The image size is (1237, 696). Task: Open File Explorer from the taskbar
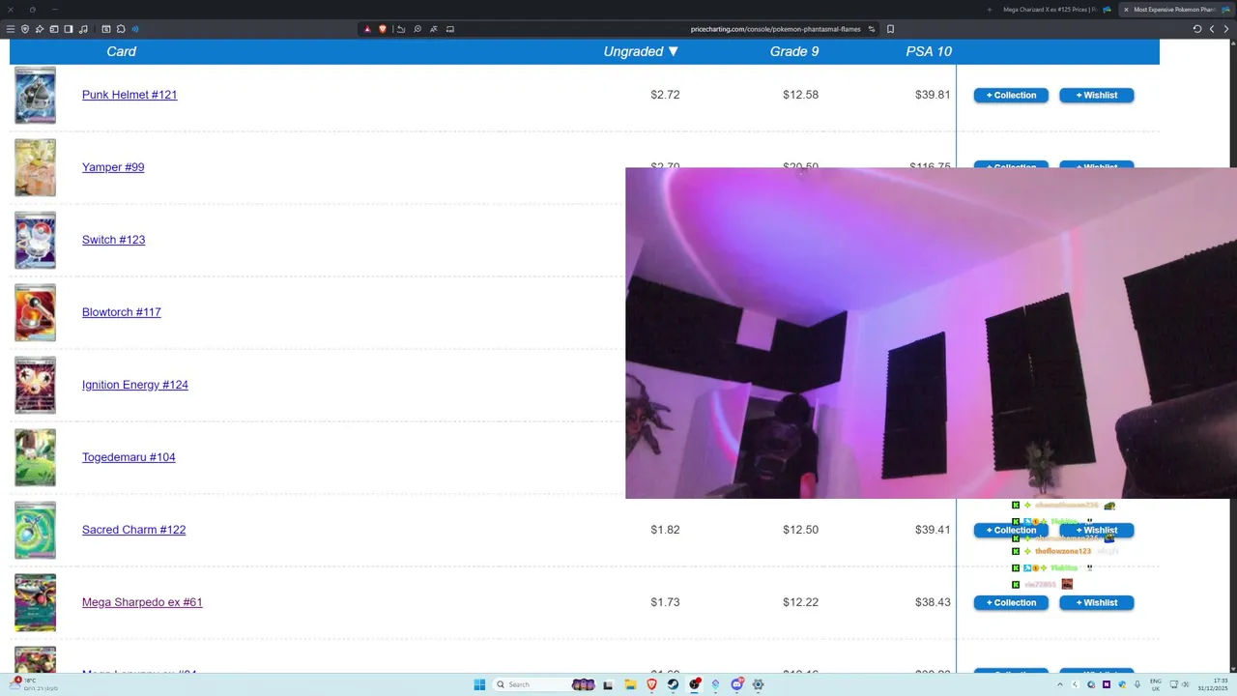(631, 684)
